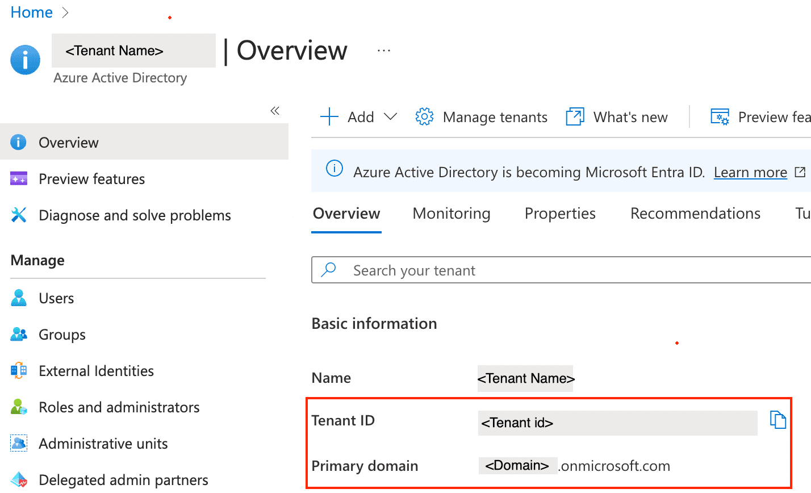Click the Roles and administrators icon
Screen dimensions: 811x493
tap(19, 407)
